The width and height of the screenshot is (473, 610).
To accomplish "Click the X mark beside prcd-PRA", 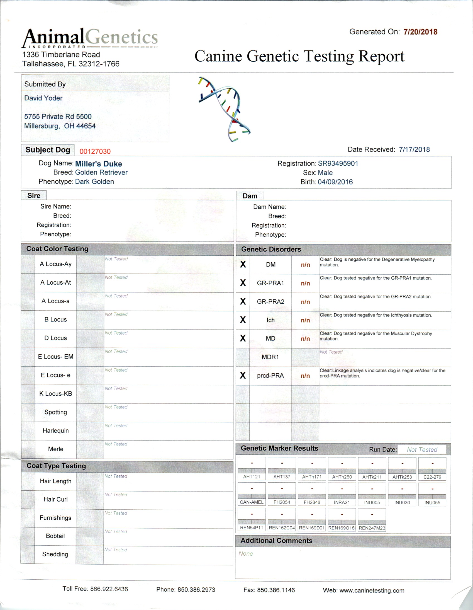I will coord(243,375).
